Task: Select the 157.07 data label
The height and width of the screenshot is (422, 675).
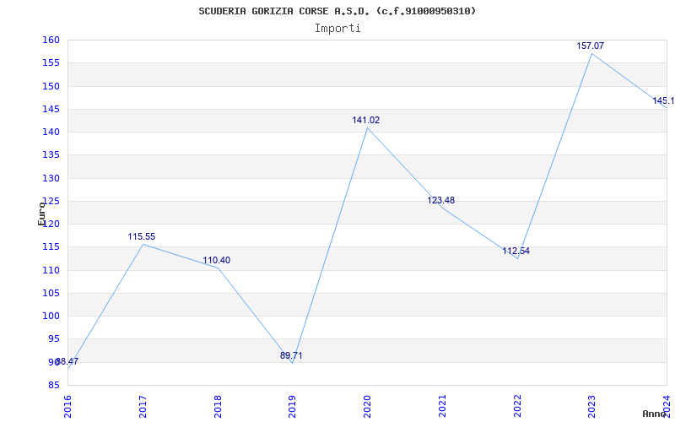Action: pos(590,46)
